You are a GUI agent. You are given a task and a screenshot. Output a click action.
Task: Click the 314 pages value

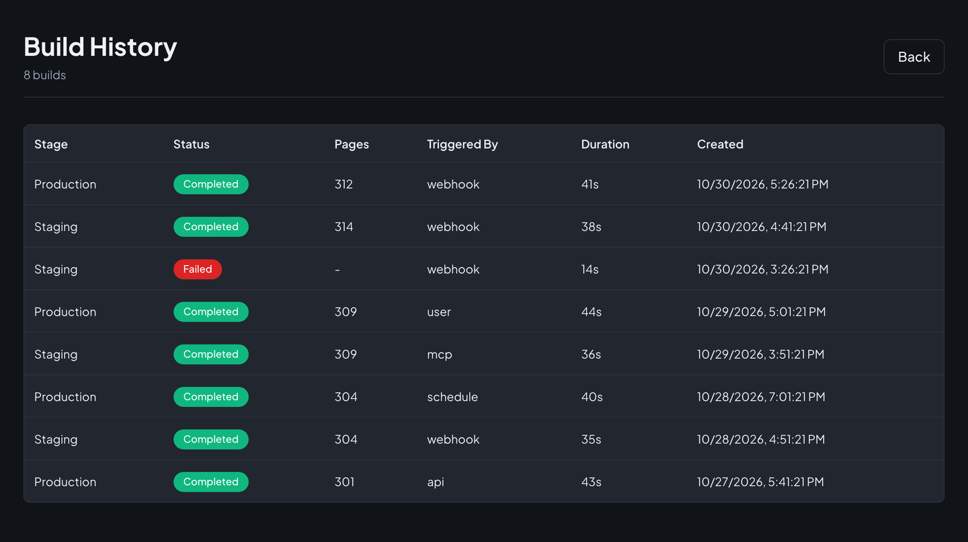pyautogui.click(x=344, y=226)
